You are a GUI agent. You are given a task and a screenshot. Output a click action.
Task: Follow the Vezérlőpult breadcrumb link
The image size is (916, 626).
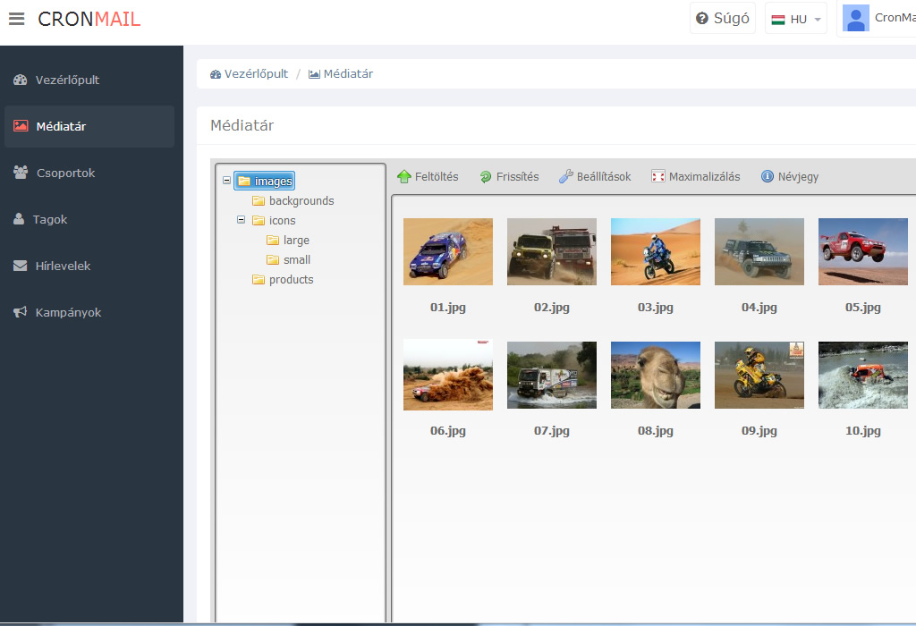click(249, 73)
